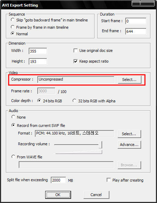This screenshot has width=157, height=203.
Task: Select the From WAVE file option
Action: pyautogui.click(x=13, y=157)
